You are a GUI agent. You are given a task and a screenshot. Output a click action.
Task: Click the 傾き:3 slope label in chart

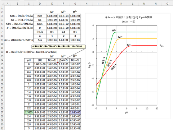click(x=103, y=60)
